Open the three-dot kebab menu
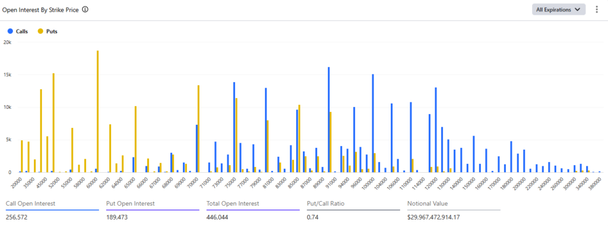The width and height of the screenshot is (608, 226). point(597,9)
